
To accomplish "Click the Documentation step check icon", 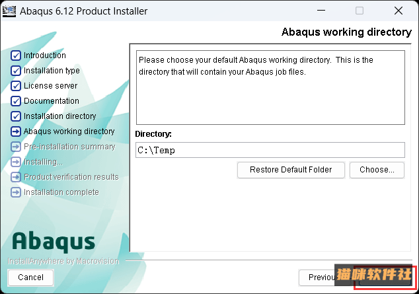I will point(16,101).
